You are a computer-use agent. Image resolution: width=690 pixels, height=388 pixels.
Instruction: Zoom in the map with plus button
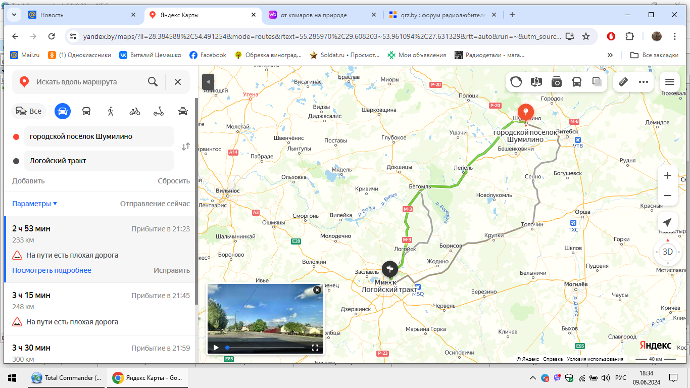tap(667, 175)
